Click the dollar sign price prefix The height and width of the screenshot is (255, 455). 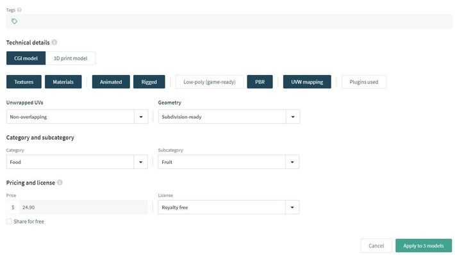pos(13,207)
